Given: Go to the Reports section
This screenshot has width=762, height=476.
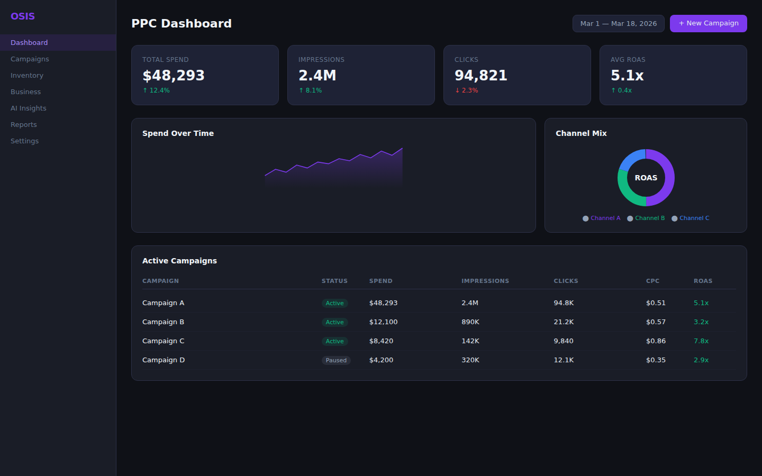Looking at the screenshot, I should point(23,124).
